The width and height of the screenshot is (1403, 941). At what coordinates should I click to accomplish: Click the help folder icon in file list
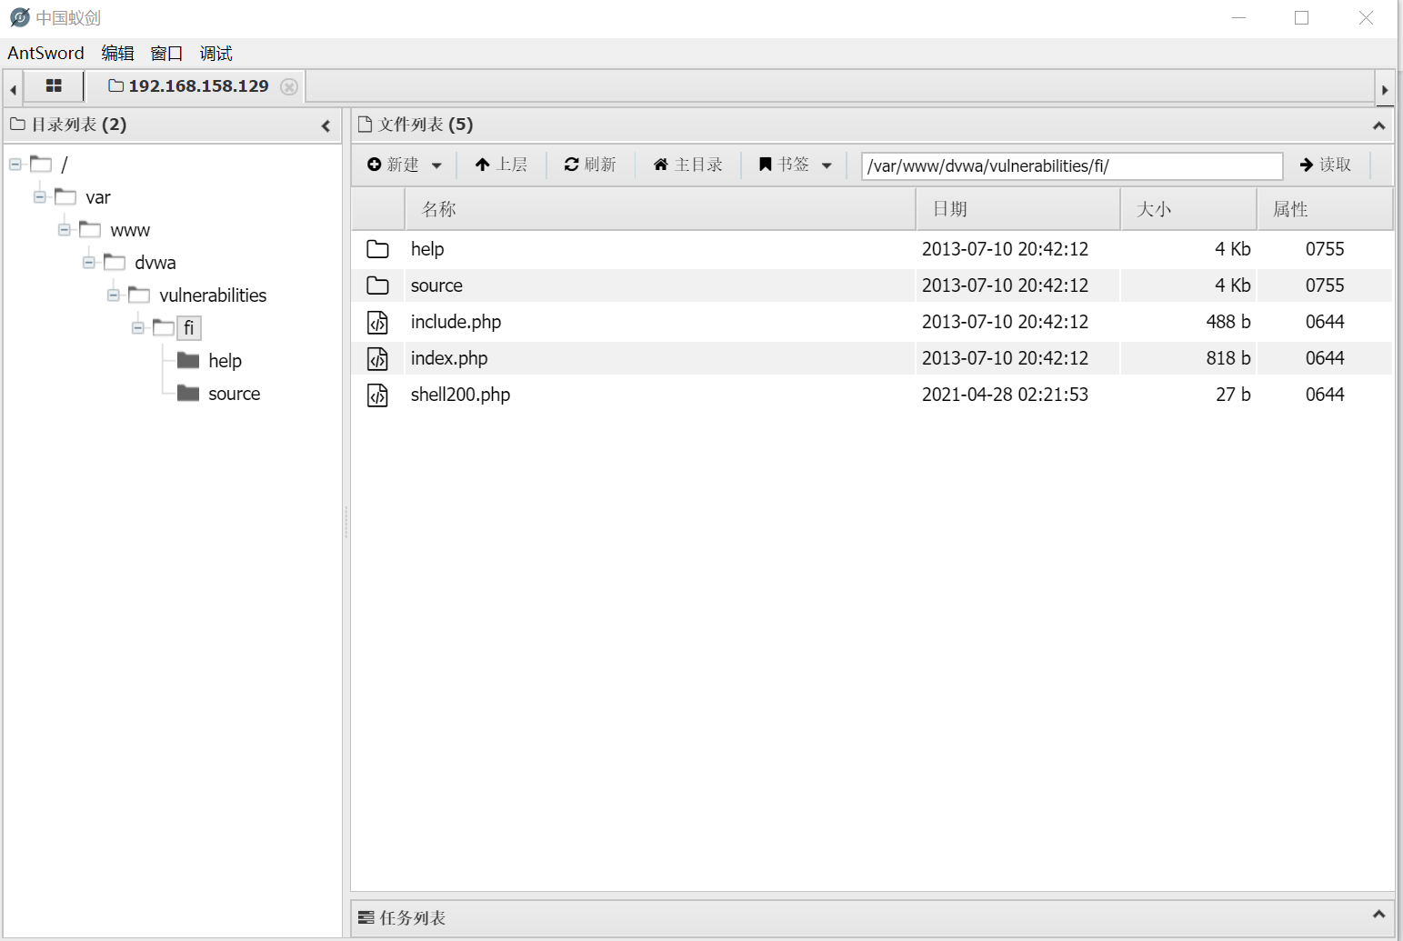(377, 249)
